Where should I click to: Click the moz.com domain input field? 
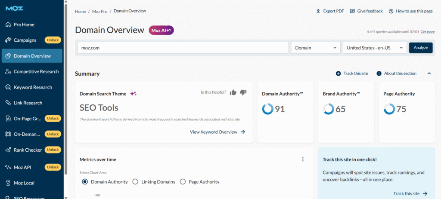[x=183, y=48]
